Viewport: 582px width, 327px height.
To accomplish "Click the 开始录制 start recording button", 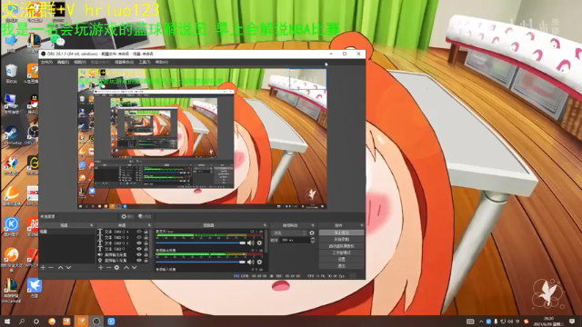I will pyautogui.click(x=342, y=239).
